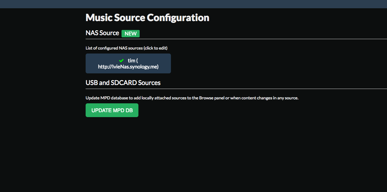Open the tim NAS source entry for editing
387x192 pixels.
tap(128, 64)
